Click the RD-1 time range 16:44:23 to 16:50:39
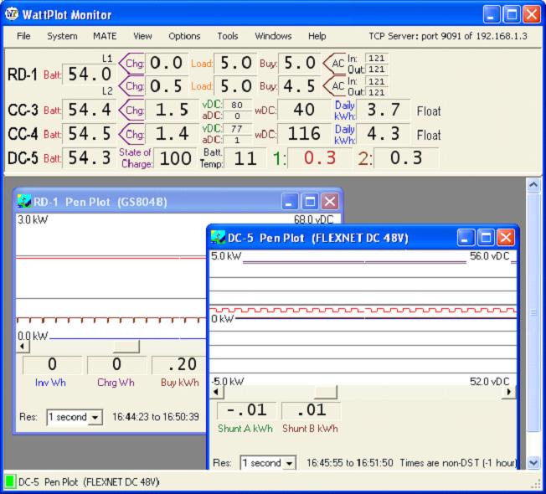Screen dimensions: 546x494 tap(155, 417)
